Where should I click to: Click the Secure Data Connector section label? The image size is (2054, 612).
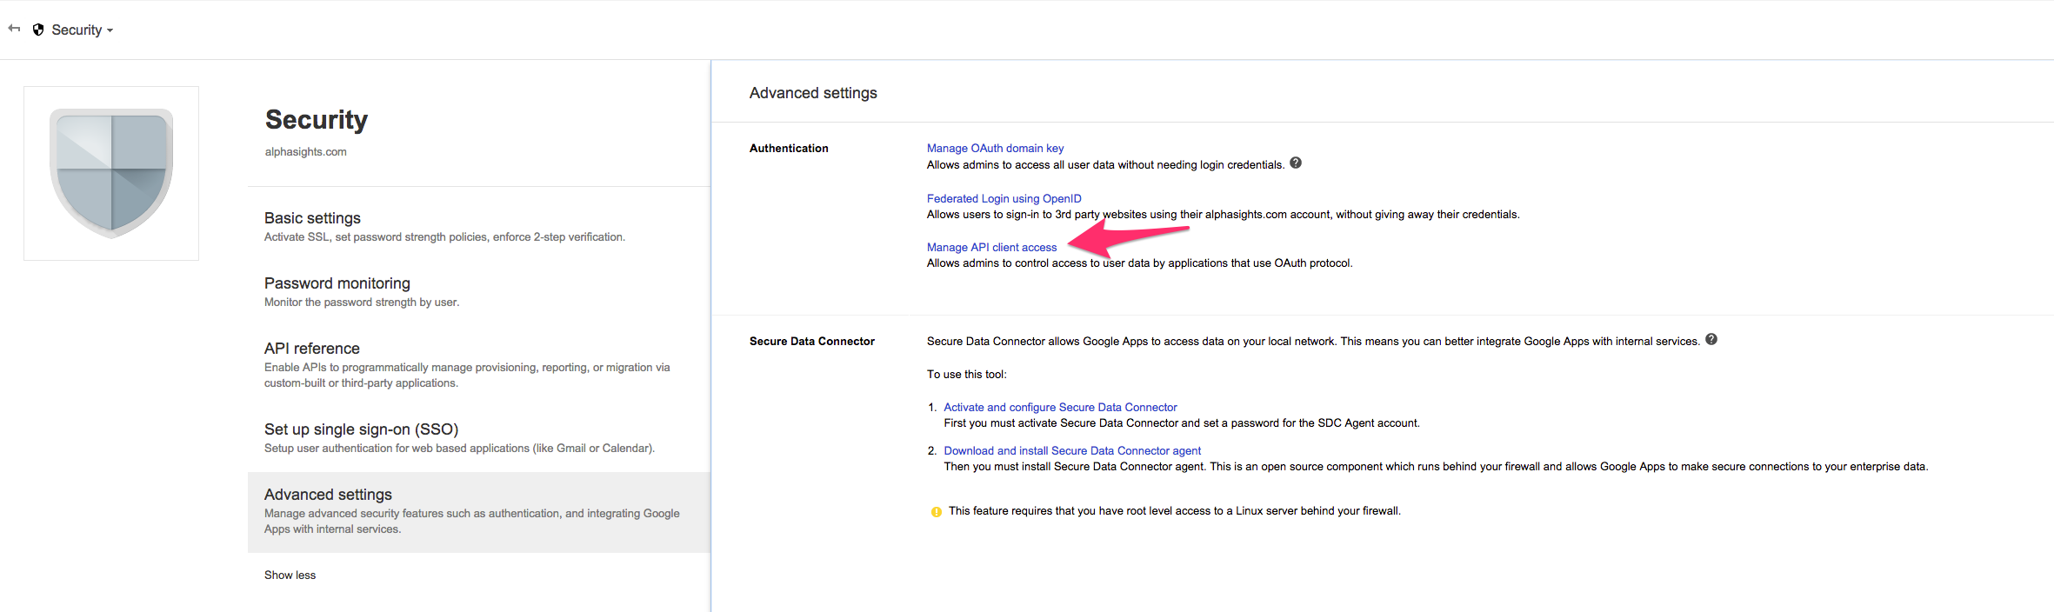point(812,342)
